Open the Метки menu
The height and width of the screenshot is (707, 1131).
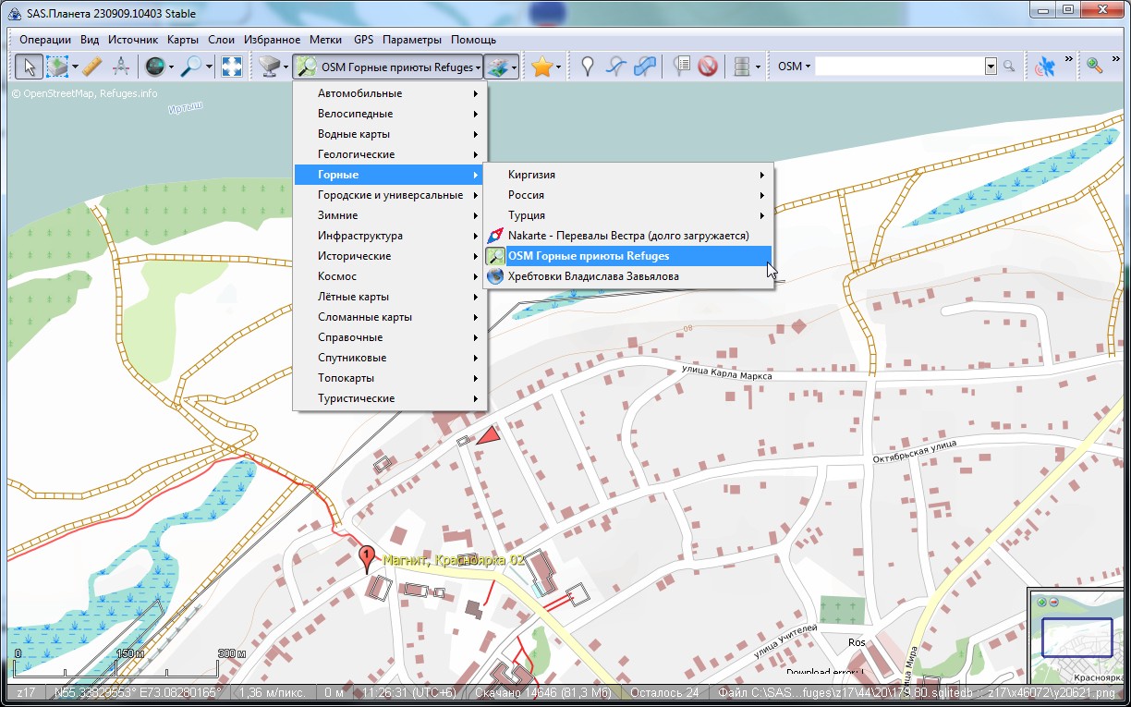(326, 40)
